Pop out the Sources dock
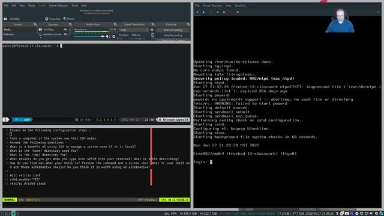 pos(70,24)
